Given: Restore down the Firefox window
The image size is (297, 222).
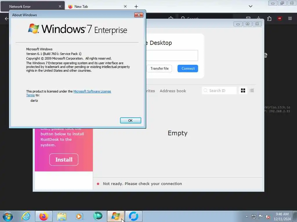Looking at the screenshot, I should 282,3.
